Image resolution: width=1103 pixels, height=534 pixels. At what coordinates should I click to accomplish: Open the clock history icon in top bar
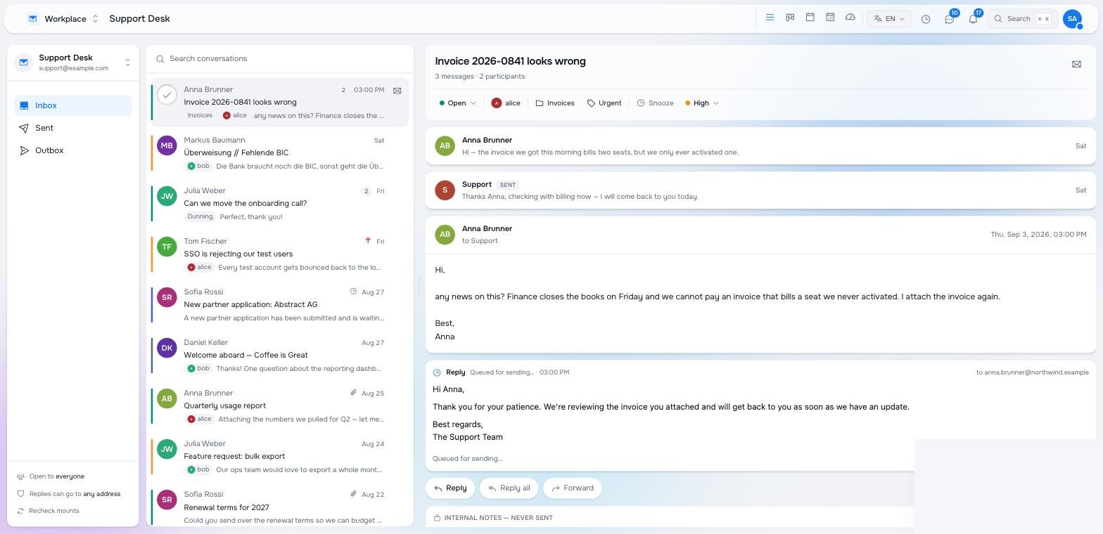coord(926,19)
